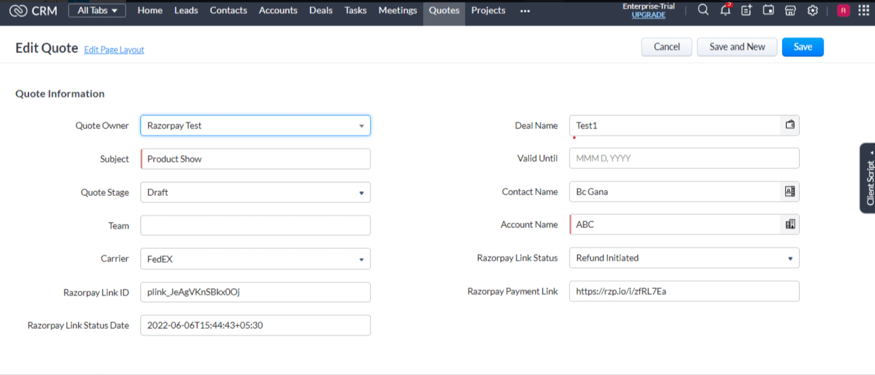
Task: Open the Razorpay Link Status dropdown
Action: (684, 258)
